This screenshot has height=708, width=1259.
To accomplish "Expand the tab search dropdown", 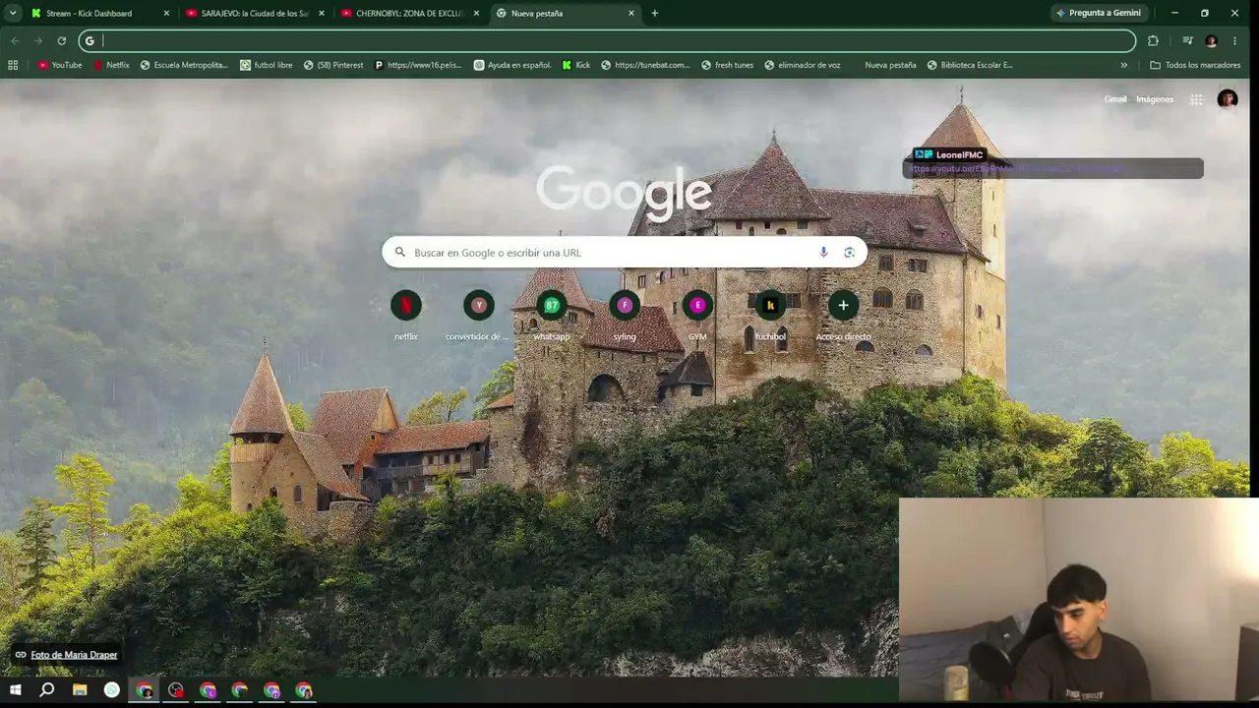I will pos(13,14).
